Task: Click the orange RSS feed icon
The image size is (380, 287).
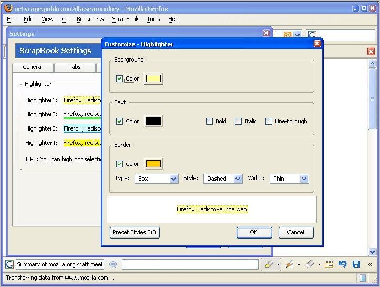Action: click(x=287, y=35)
